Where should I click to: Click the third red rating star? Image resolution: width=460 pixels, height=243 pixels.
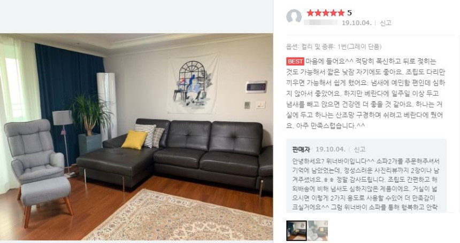[326, 13]
